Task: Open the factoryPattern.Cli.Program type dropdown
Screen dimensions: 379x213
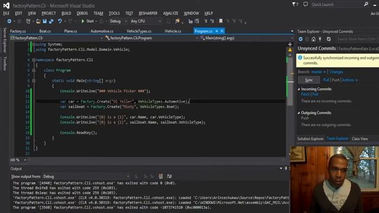Action: 152,38
